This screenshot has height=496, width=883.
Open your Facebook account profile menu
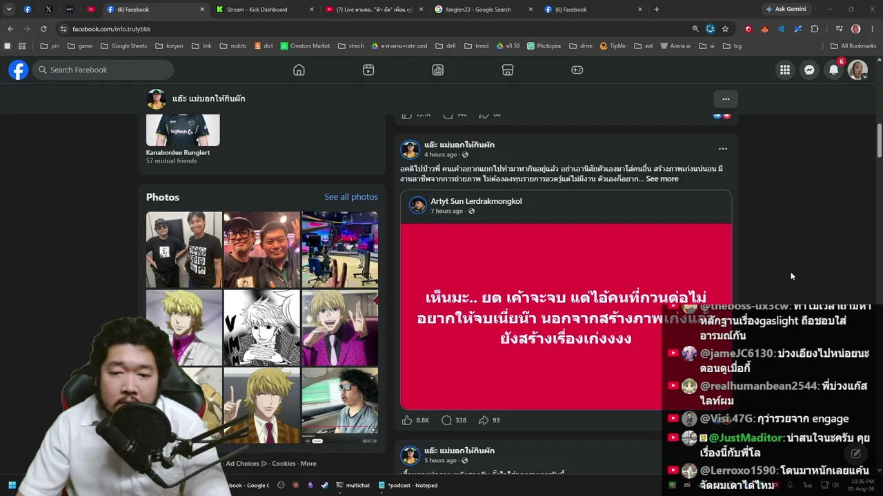[857, 70]
